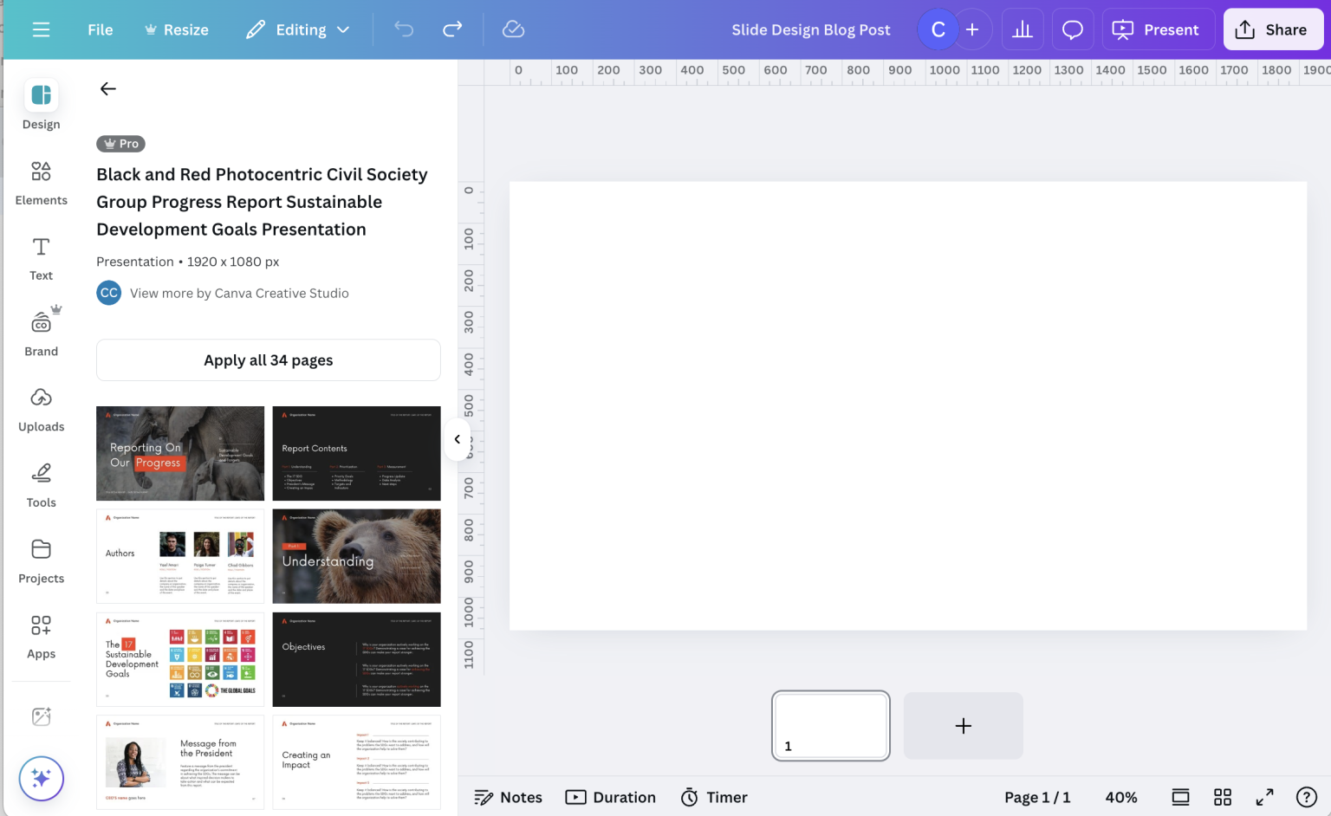The height and width of the screenshot is (816, 1331).
Task: Select the Text panel icon
Action: coord(41,257)
